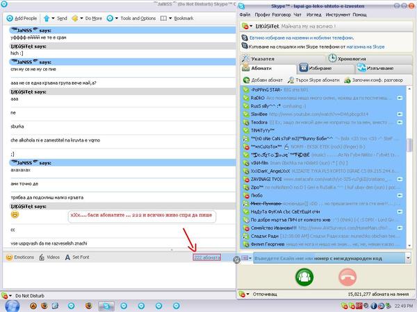
Task: Click the Bookmark book icon
Action: 163,18
